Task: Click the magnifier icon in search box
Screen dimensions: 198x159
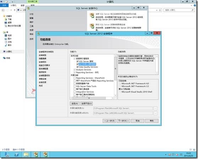Action: click(x=192, y=10)
